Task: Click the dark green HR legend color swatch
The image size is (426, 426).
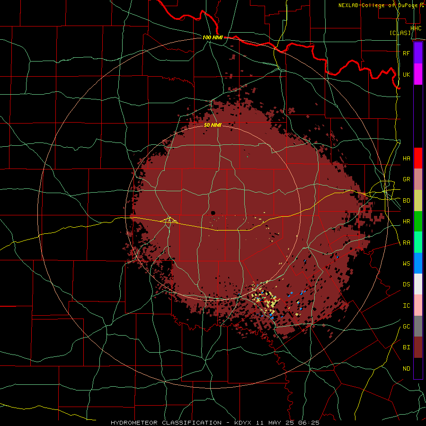Action: 418,222
